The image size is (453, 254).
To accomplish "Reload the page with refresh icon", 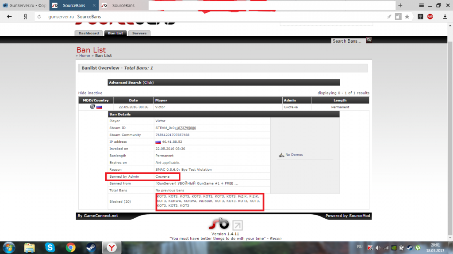I will (39, 17).
